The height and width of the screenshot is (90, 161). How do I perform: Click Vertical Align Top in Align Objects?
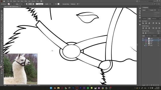[153, 23]
